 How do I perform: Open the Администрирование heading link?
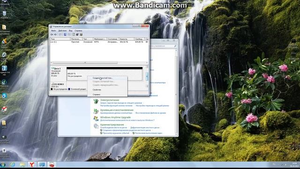pos(112,124)
